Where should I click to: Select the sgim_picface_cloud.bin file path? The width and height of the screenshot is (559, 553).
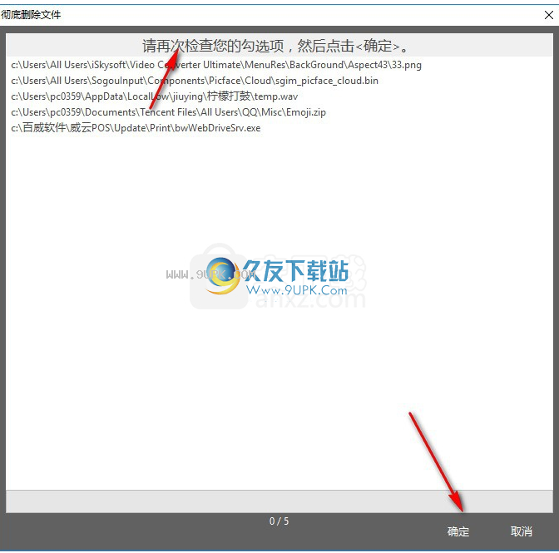tap(195, 81)
